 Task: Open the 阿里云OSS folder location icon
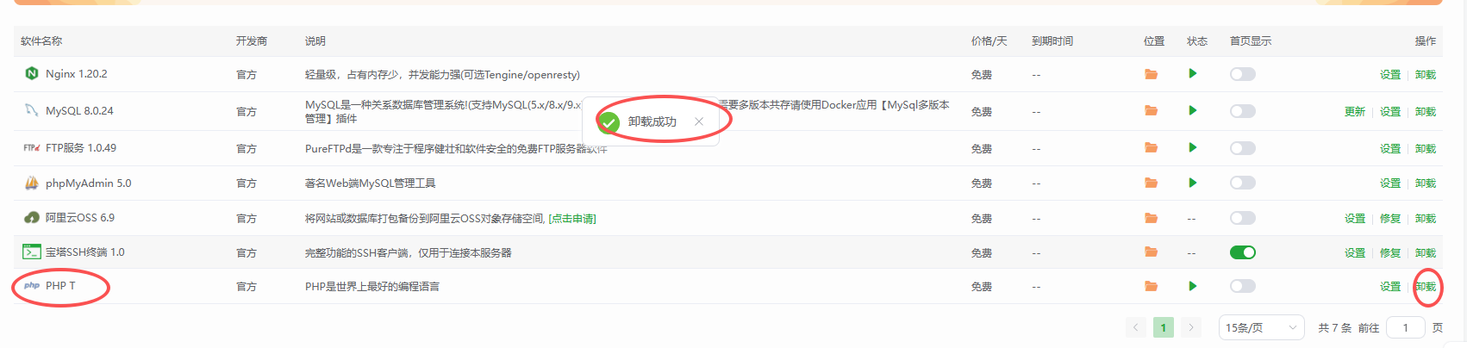1151,218
